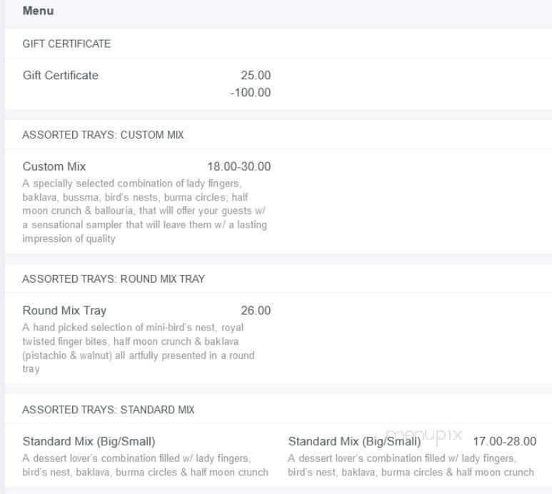The width and height of the screenshot is (552, 494).
Task: Click the 26.00 Round Mix Tray price
Action: tap(256, 311)
